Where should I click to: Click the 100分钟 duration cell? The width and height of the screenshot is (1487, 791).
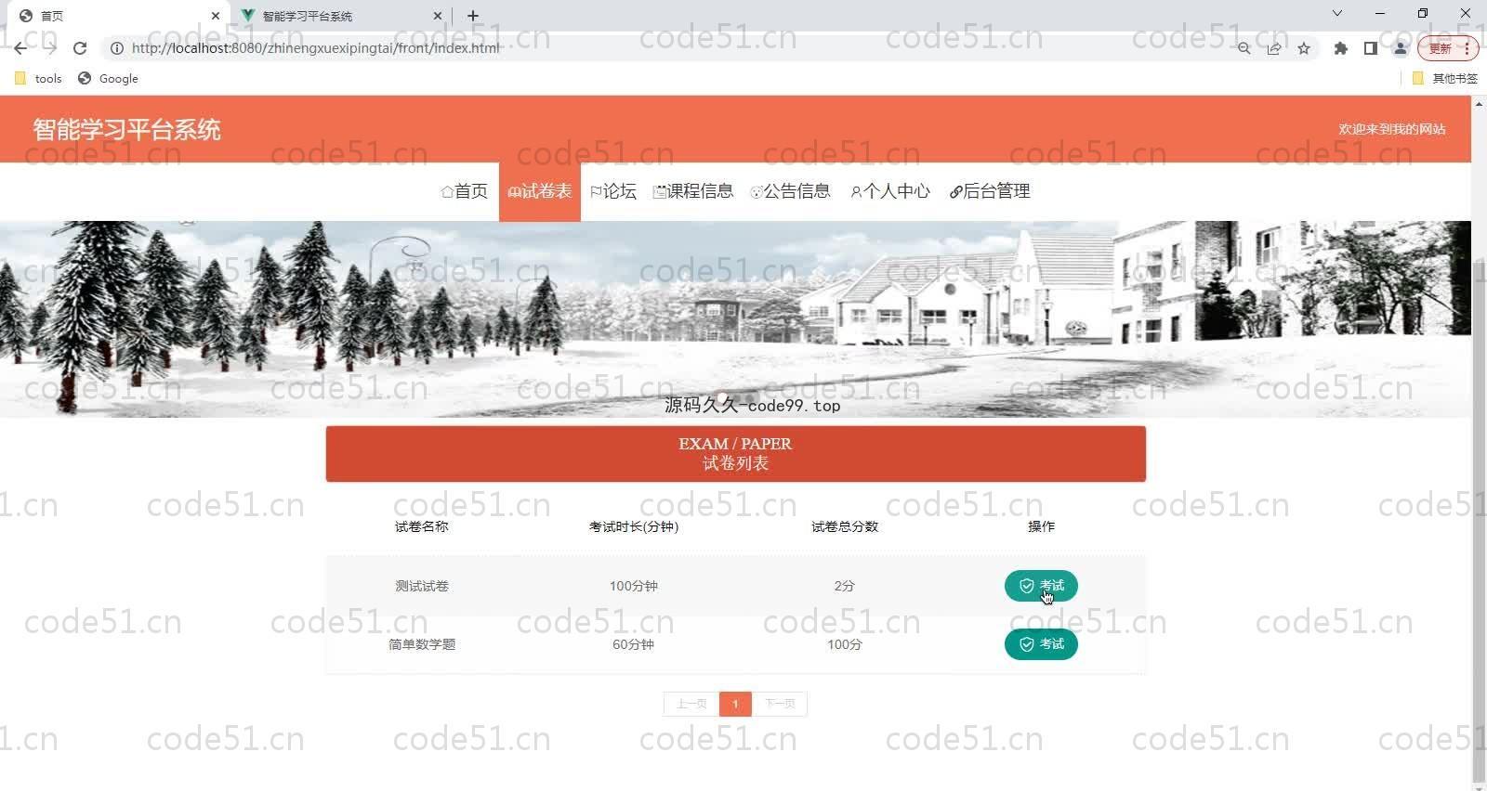[x=634, y=586]
